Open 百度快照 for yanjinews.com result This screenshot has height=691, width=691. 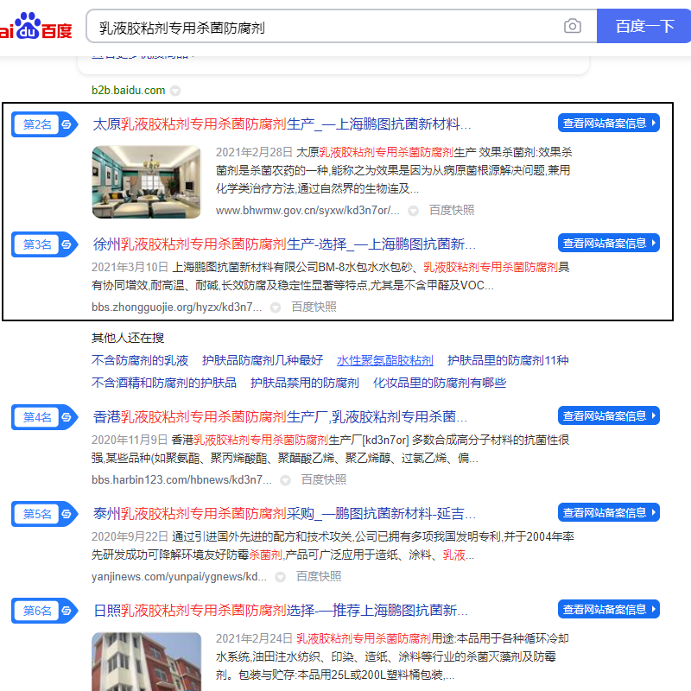(319, 576)
